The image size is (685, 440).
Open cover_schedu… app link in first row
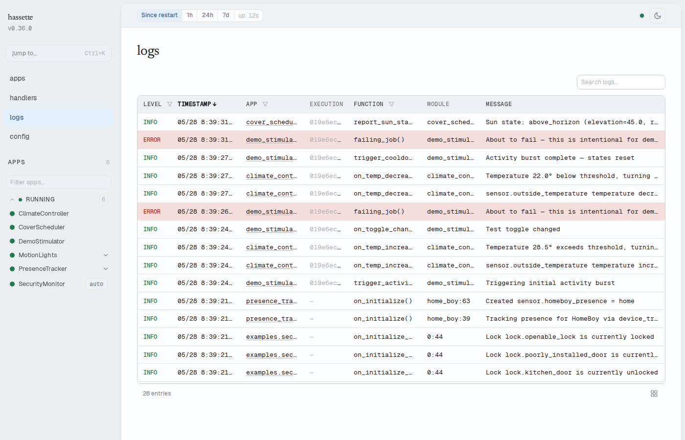[x=271, y=122]
